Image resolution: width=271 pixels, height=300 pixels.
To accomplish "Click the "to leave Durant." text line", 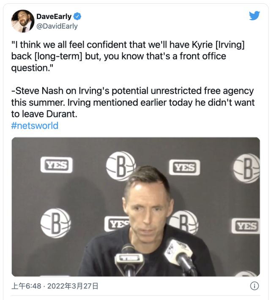I will (x=44, y=114).
